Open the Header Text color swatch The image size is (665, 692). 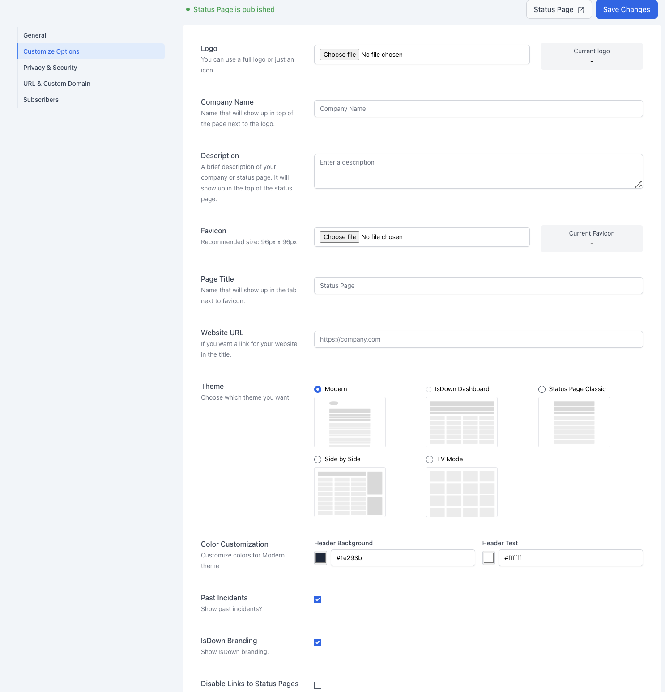pyautogui.click(x=489, y=558)
